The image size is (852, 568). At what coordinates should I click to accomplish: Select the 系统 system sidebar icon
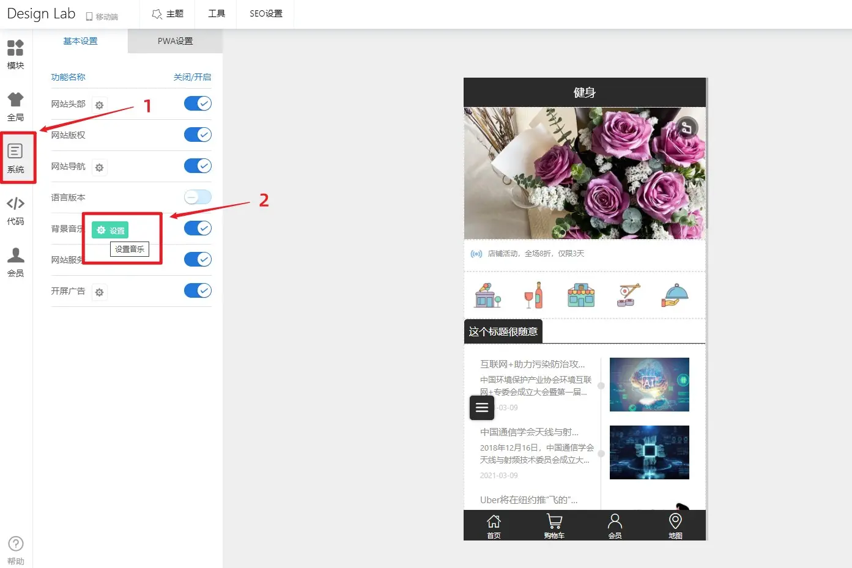click(15, 158)
